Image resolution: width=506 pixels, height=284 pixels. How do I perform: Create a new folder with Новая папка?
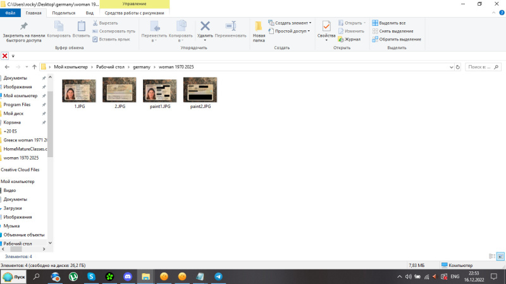point(259,30)
